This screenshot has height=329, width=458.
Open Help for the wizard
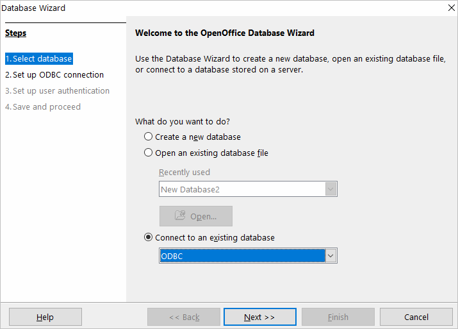[45, 317]
